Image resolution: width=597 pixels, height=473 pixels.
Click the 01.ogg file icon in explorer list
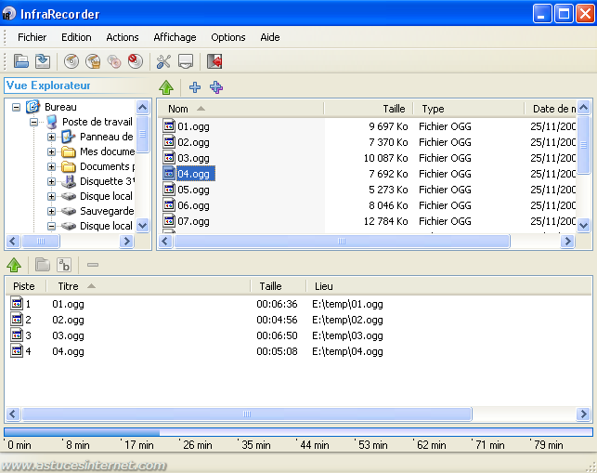tap(169, 126)
